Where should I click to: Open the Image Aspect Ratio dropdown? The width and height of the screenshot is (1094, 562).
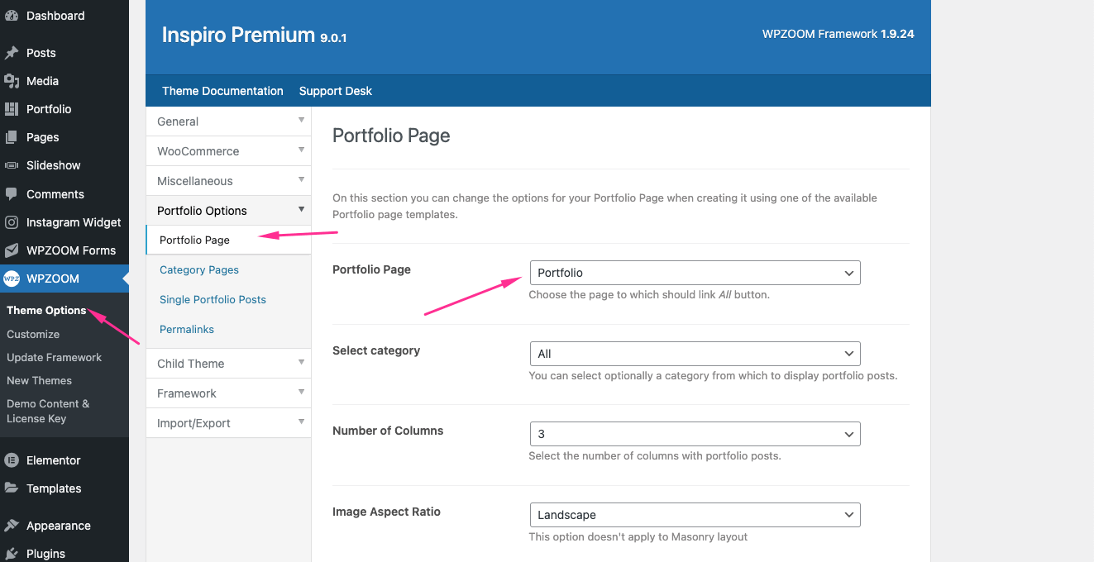click(x=695, y=515)
